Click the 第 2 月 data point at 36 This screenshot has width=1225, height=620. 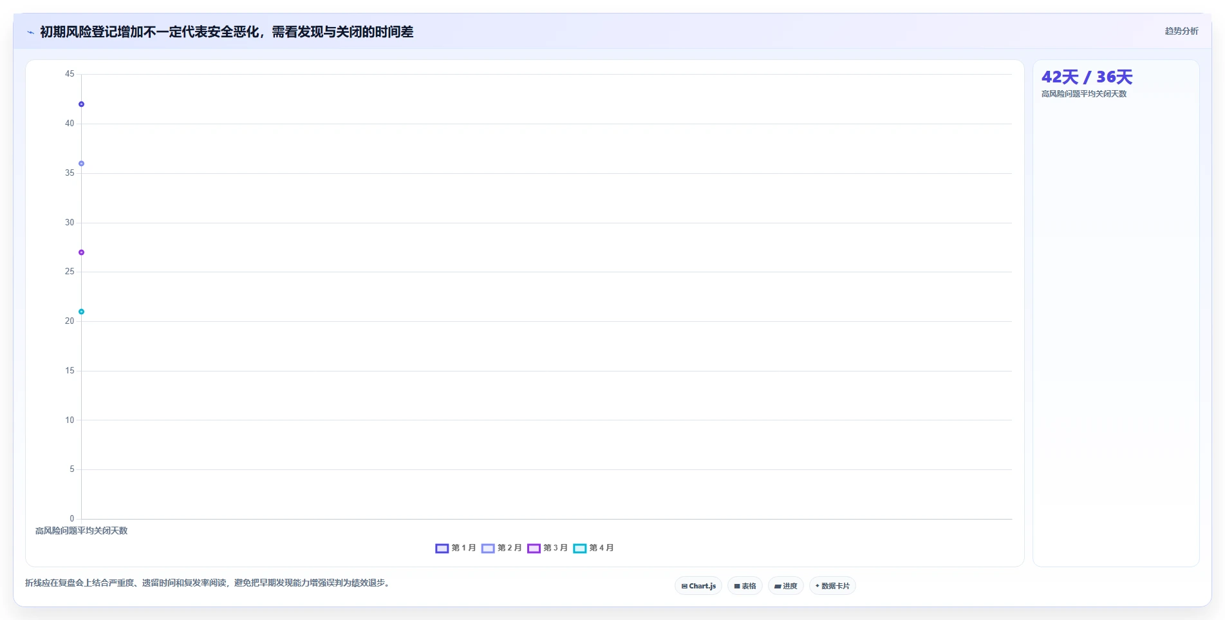81,164
